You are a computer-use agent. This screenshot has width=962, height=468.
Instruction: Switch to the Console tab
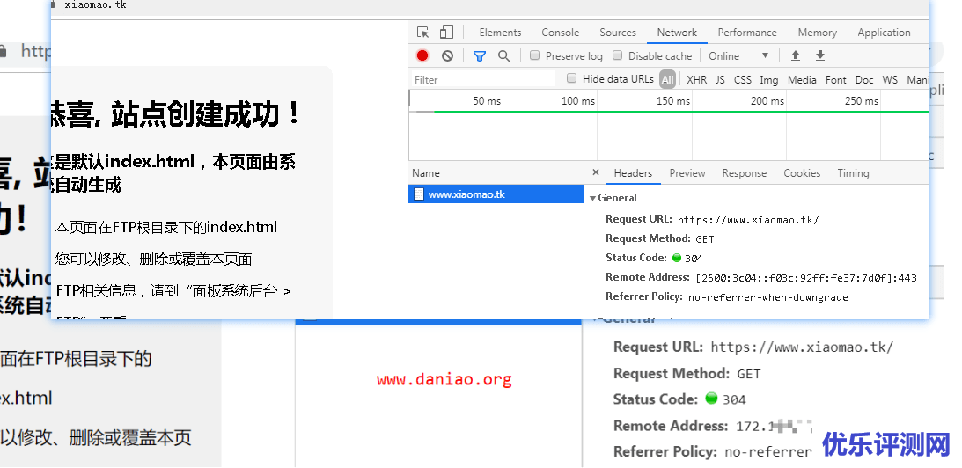pyautogui.click(x=560, y=33)
